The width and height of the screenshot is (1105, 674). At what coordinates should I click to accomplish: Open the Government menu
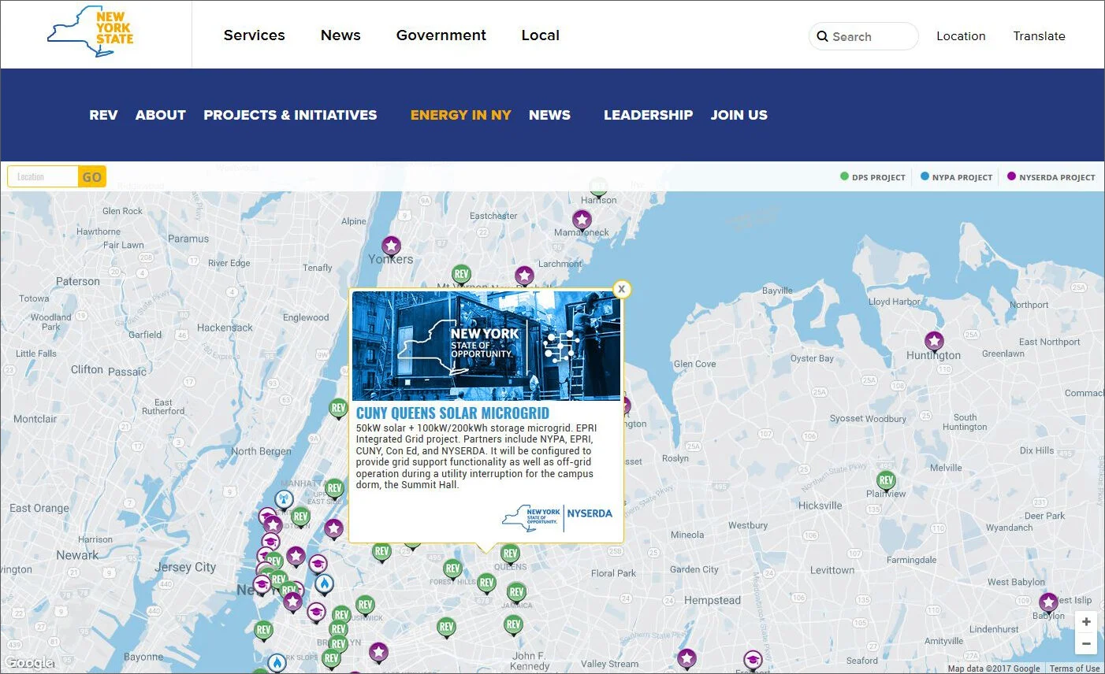pyautogui.click(x=441, y=35)
